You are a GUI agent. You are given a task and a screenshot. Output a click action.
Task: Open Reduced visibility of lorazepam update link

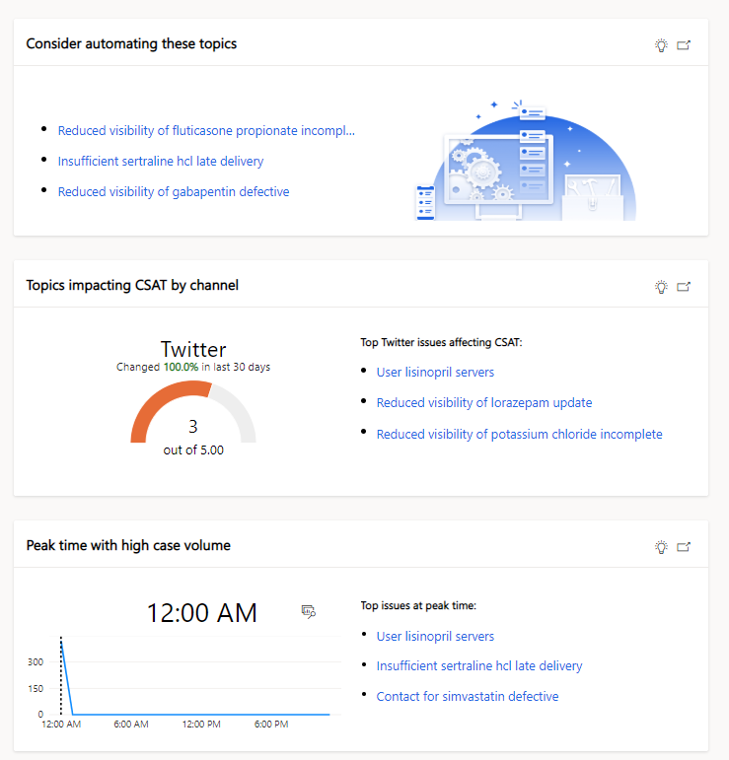(x=484, y=402)
